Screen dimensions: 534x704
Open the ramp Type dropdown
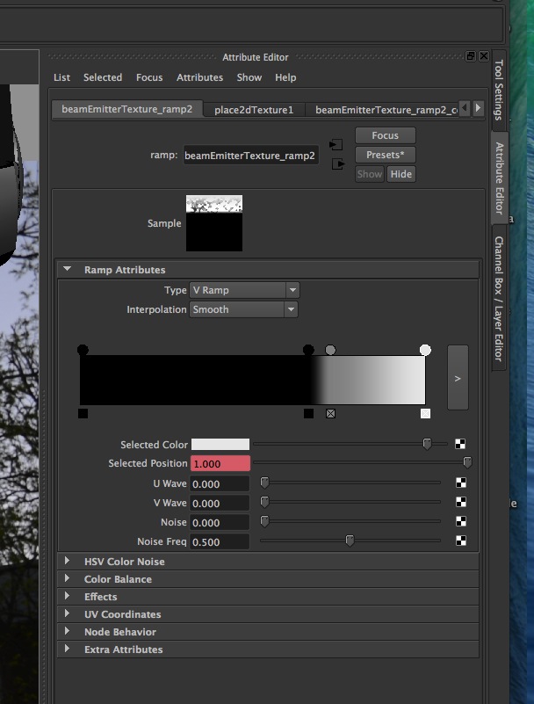(244, 290)
